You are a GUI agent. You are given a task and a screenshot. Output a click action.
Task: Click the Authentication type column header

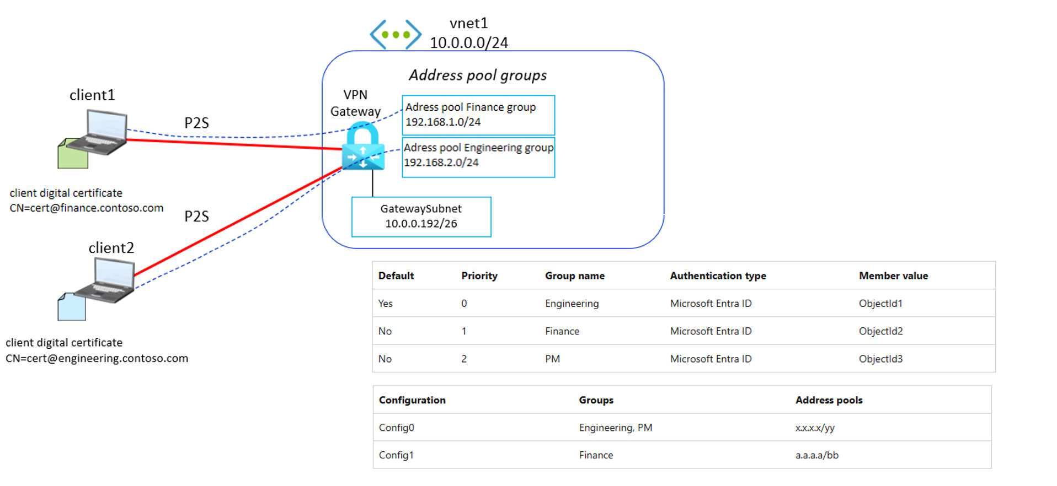coord(718,276)
